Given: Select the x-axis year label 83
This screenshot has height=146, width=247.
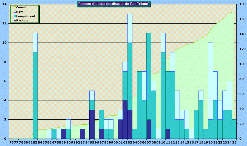Looking at the screenshot, I should (x=35, y=143).
